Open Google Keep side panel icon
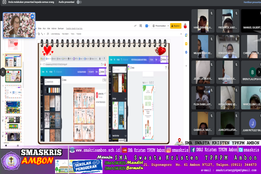261x174 pixels. point(186,44)
